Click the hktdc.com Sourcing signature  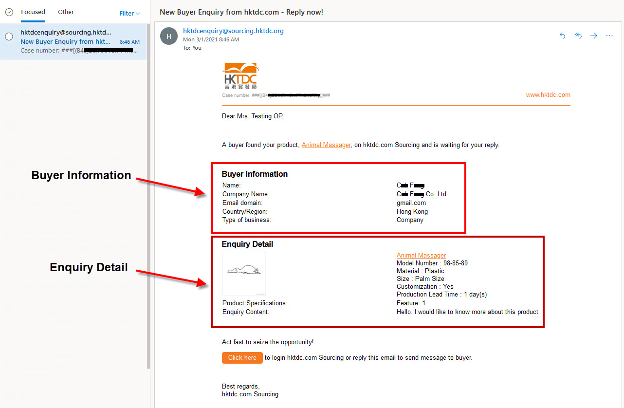[x=250, y=394]
